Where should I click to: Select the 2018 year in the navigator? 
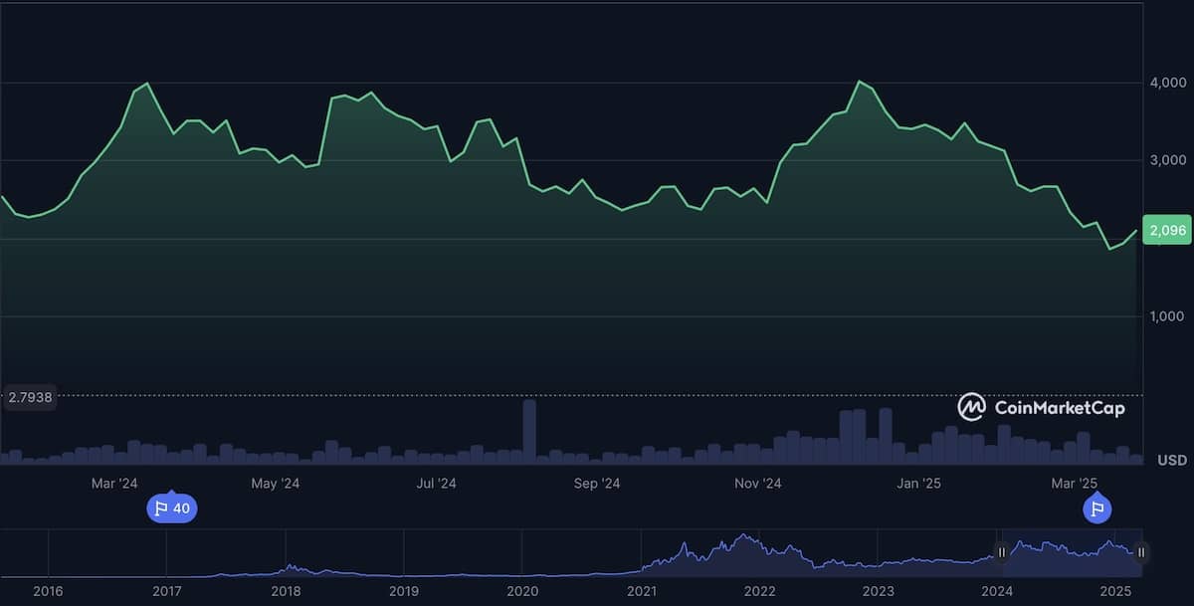[286, 591]
